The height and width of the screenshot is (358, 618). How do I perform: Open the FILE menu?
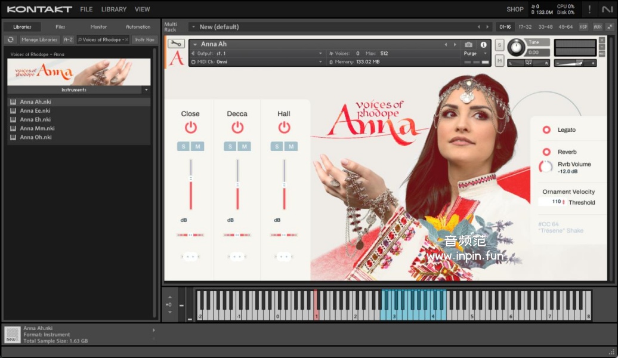pyautogui.click(x=86, y=9)
